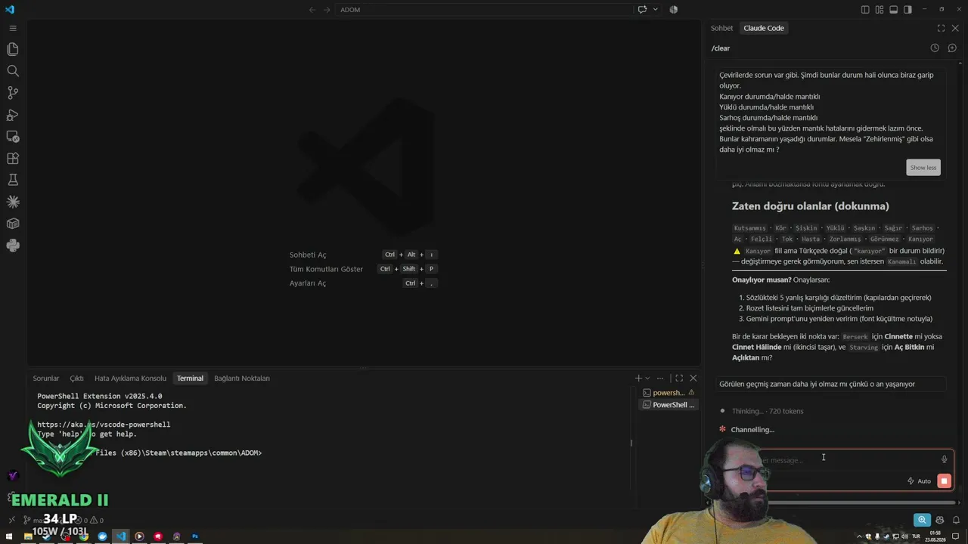Switch to the Çıktı panel tab

click(x=76, y=379)
